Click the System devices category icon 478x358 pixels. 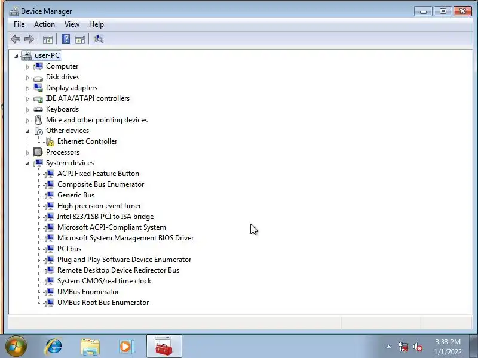coord(38,163)
